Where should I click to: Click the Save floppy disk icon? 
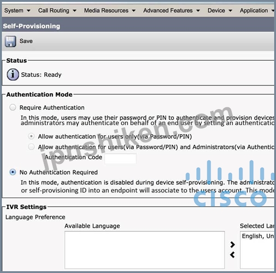[x=11, y=41]
